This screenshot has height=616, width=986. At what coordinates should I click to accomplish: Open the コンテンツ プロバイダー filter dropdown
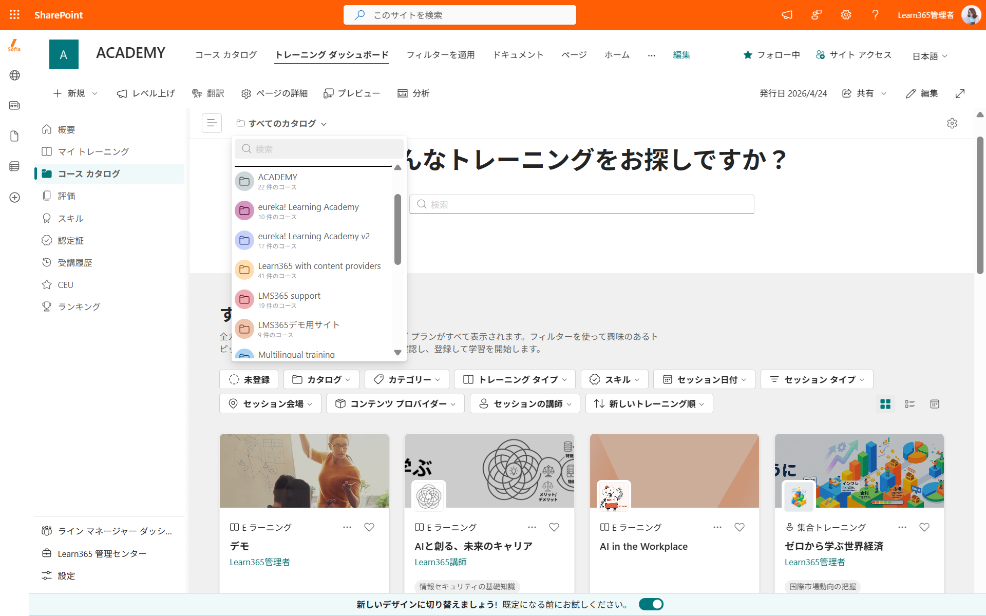click(x=395, y=403)
